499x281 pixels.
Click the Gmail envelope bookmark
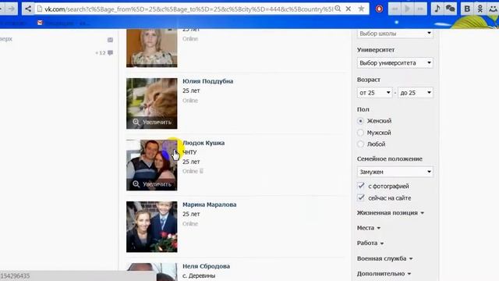(40, 23)
